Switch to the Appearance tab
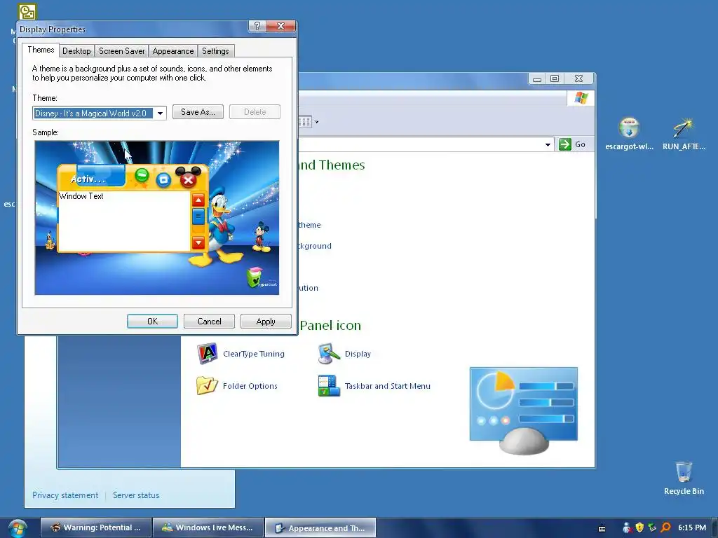The height and width of the screenshot is (538, 718). pos(173,50)
